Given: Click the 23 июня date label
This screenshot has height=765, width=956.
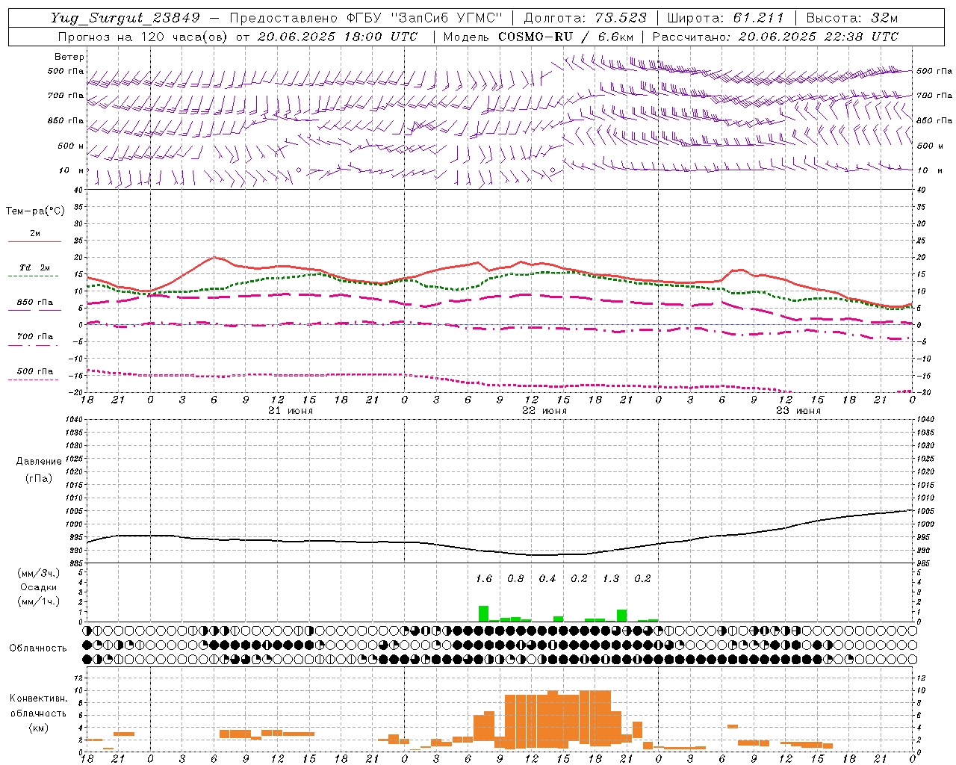Looking at the screenshot, I should pyautogui.click(x=798, y=411).
